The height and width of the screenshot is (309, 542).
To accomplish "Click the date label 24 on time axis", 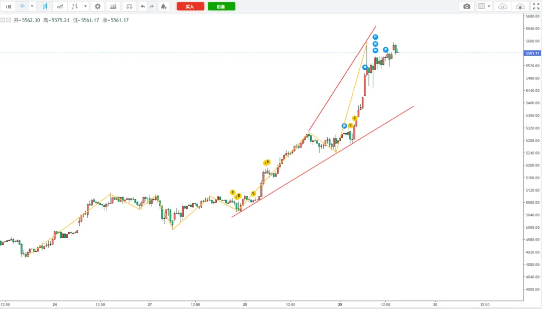I will pyautogui.click(x=55, y=304).
